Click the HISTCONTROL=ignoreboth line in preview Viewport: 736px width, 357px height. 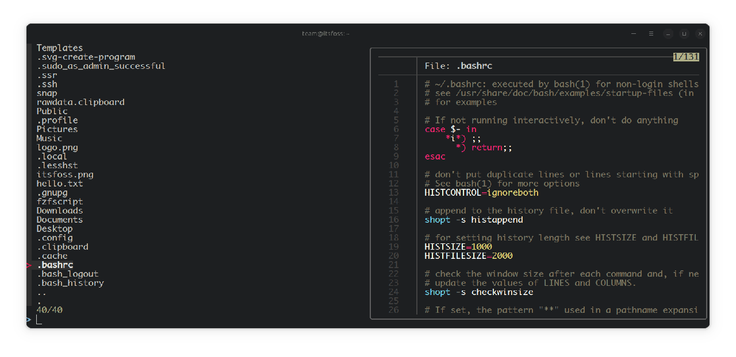coord(481,193)
